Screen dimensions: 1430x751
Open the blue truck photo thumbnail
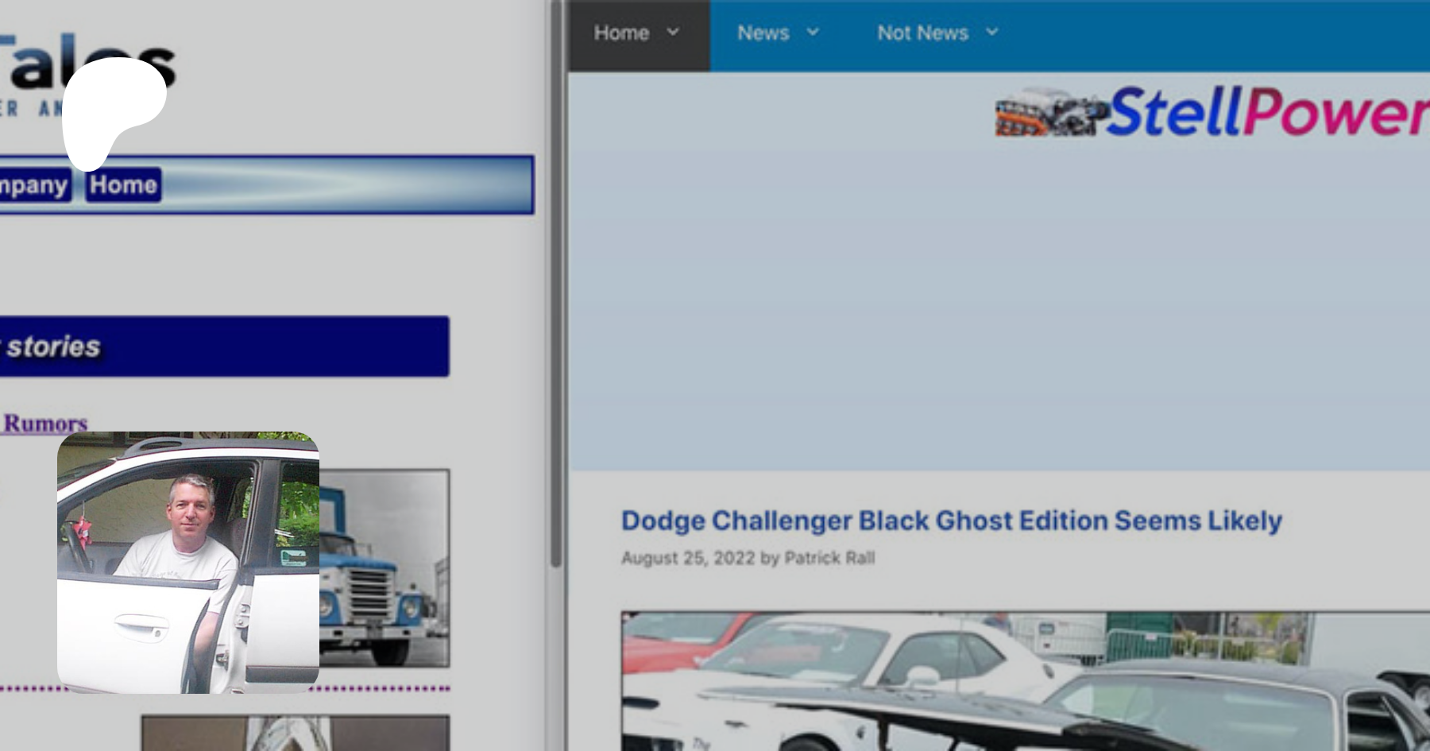(385, 568)
